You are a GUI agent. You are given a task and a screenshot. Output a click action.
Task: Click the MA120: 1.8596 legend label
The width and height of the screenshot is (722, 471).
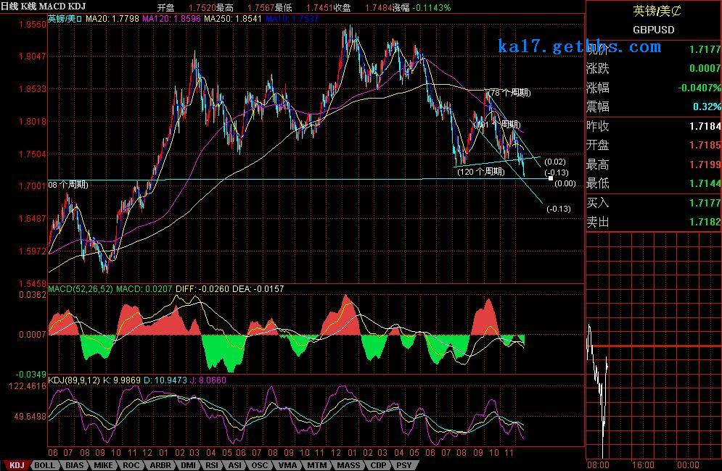tap(171, 19)
